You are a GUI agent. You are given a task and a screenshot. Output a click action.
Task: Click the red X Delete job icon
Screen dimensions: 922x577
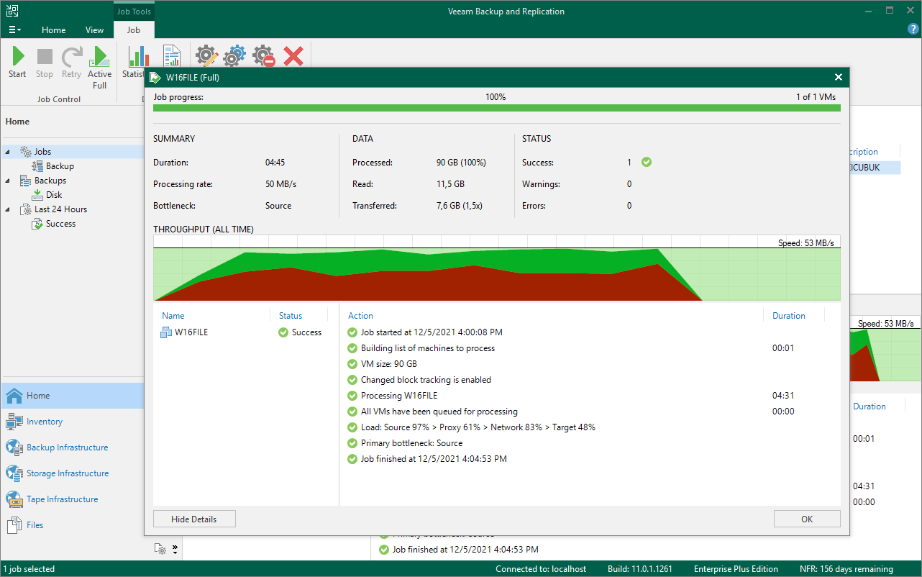pos(293,55)
